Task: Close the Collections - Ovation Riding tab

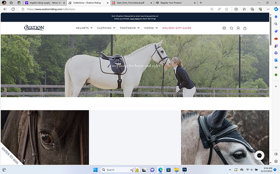Action: click(x=108, y=3)
